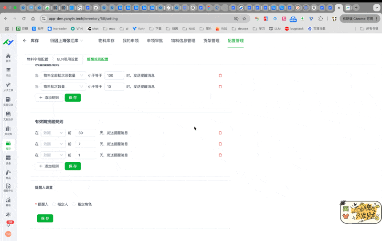Delete the 7 days expiry rule
Image resolution: width=382 pixels, height=241 pixels.
point(220,144)
